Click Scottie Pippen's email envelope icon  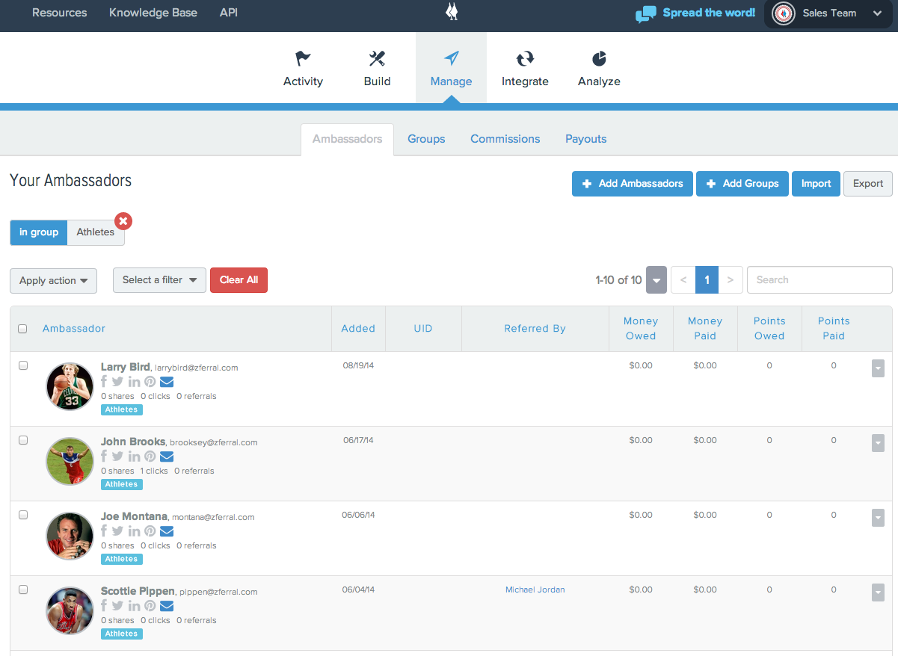(x=167, y=606)
